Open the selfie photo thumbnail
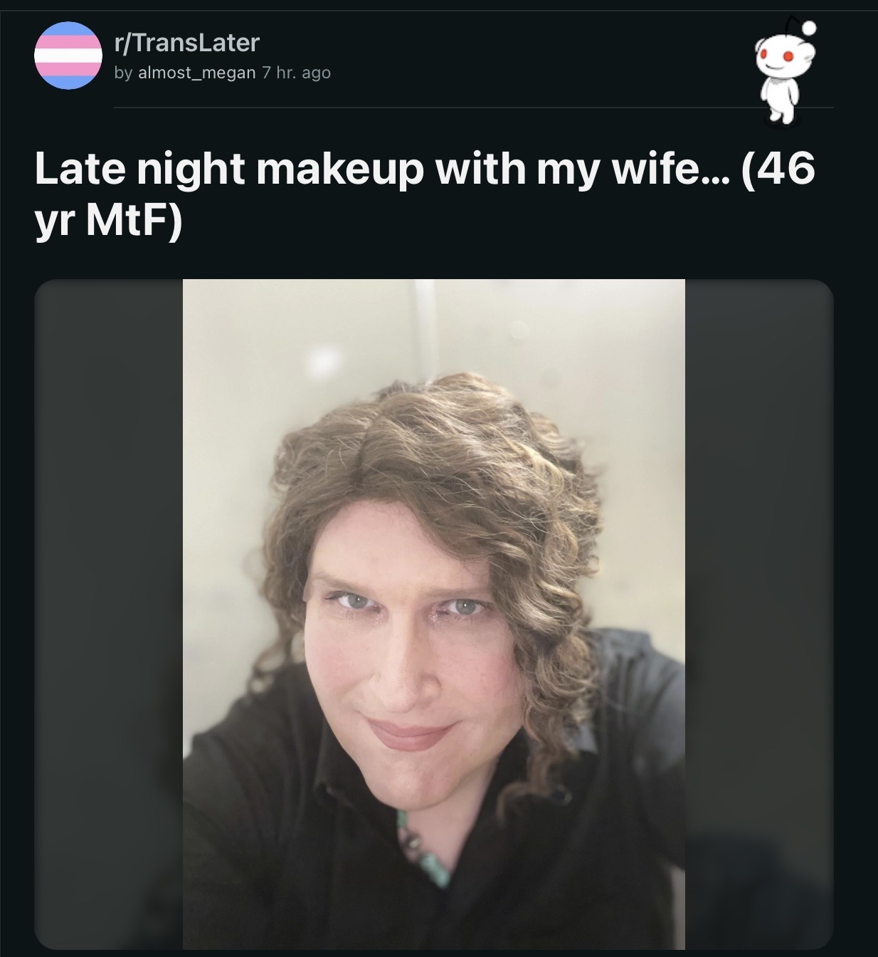Image resolution: width=878 pixels, height=957 pixels. pyautogui.click(x=434, y=614)
